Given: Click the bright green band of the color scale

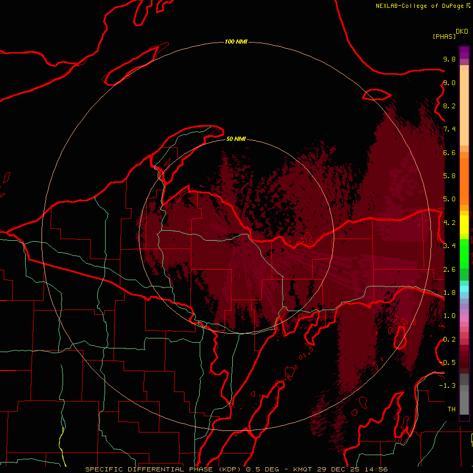Looking at the screenshot, I should (464, 254).
